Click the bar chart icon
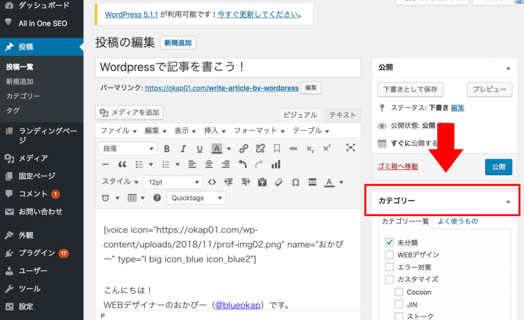This screenshot has width=524, height=320. click(276, 164)
